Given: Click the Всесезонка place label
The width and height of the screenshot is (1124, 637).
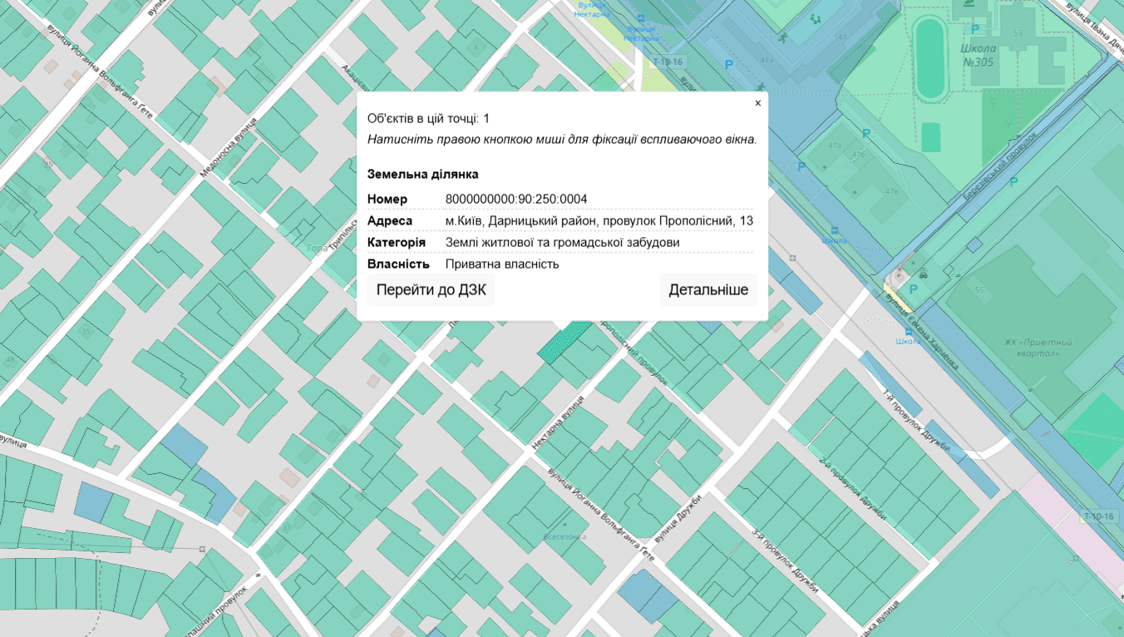Looking at the screenshot, I should (565, 536).
